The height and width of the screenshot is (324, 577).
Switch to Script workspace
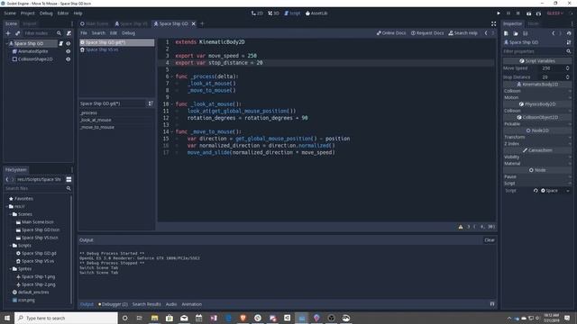292,13
